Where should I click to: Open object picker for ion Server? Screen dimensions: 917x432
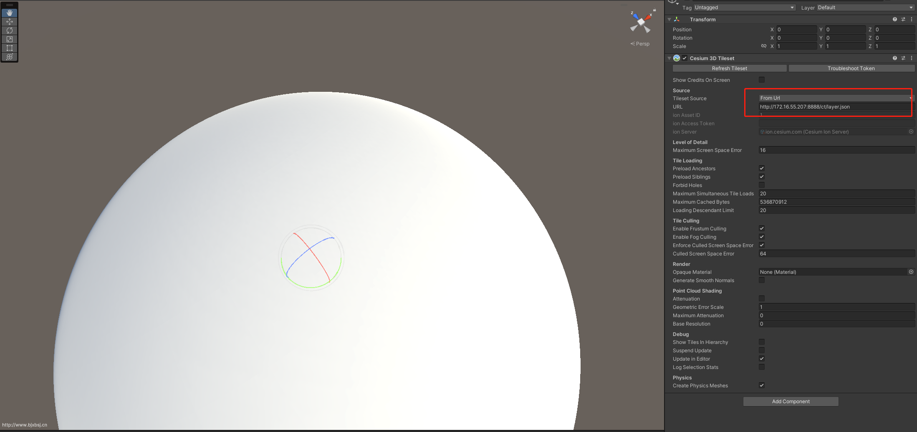click(911, 131)
